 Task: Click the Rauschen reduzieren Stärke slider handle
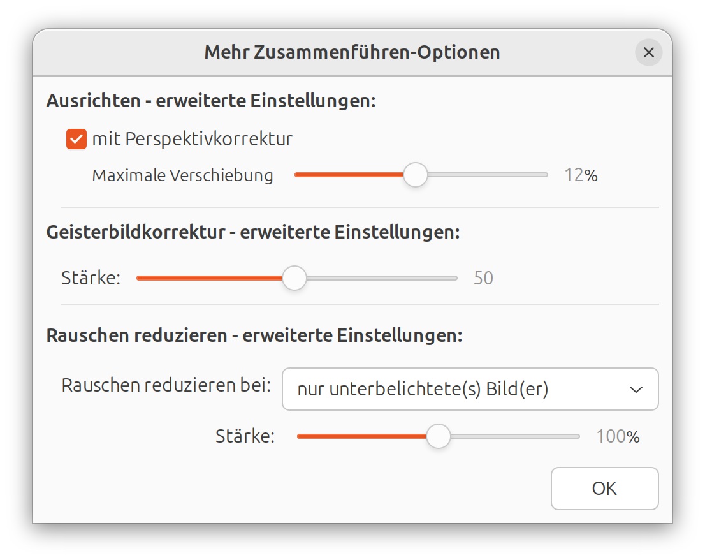438,436
